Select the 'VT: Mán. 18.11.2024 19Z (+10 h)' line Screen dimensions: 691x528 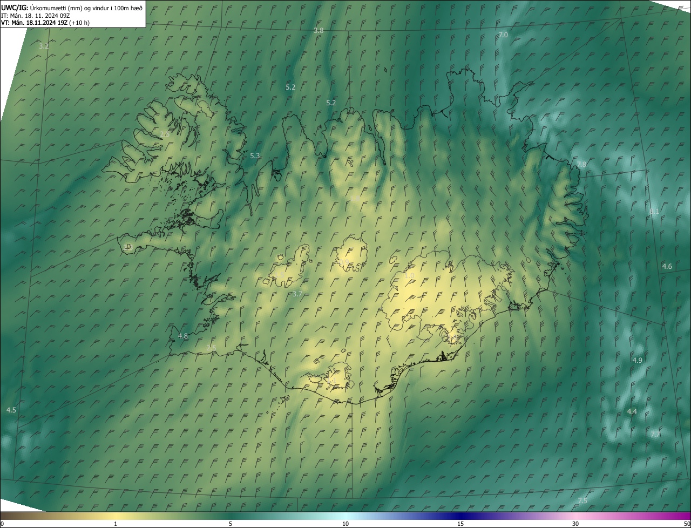click(45, 23)
